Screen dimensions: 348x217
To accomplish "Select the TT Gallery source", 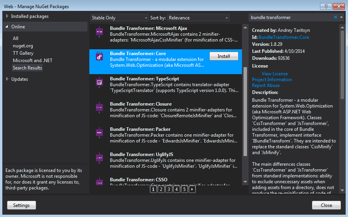I will [23, 53].
